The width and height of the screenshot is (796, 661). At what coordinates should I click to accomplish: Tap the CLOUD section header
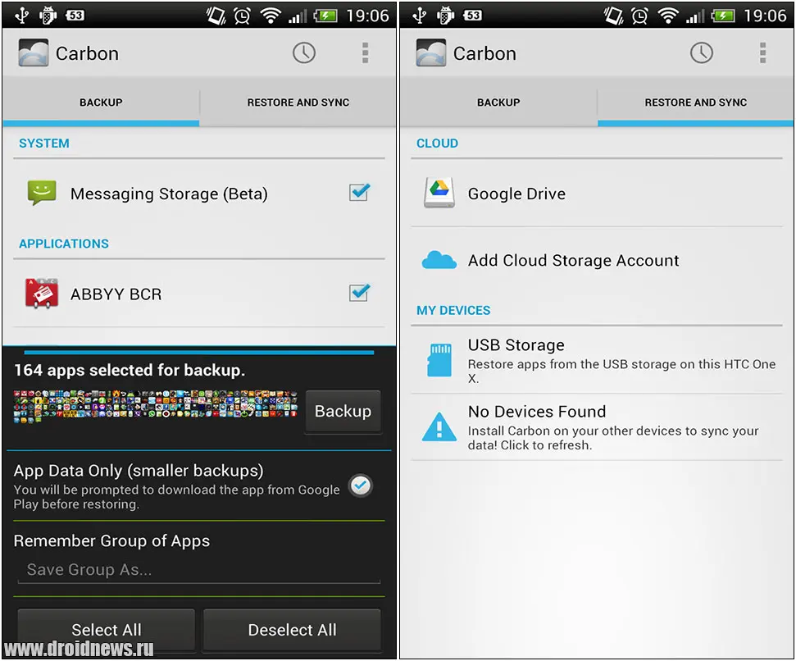[x=437, y=144]
